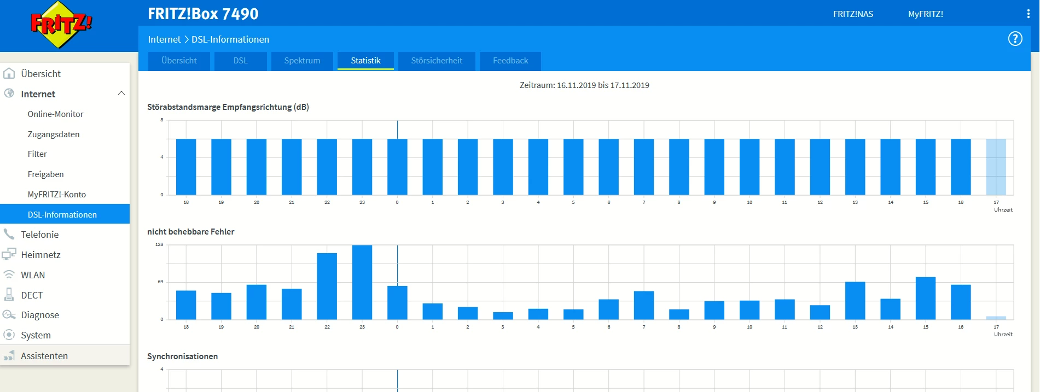Click the Störabstandsmarge Empfangsrichtung heading
The width and height of the screenshot is (1040, 392).
(x=228, y=107)
